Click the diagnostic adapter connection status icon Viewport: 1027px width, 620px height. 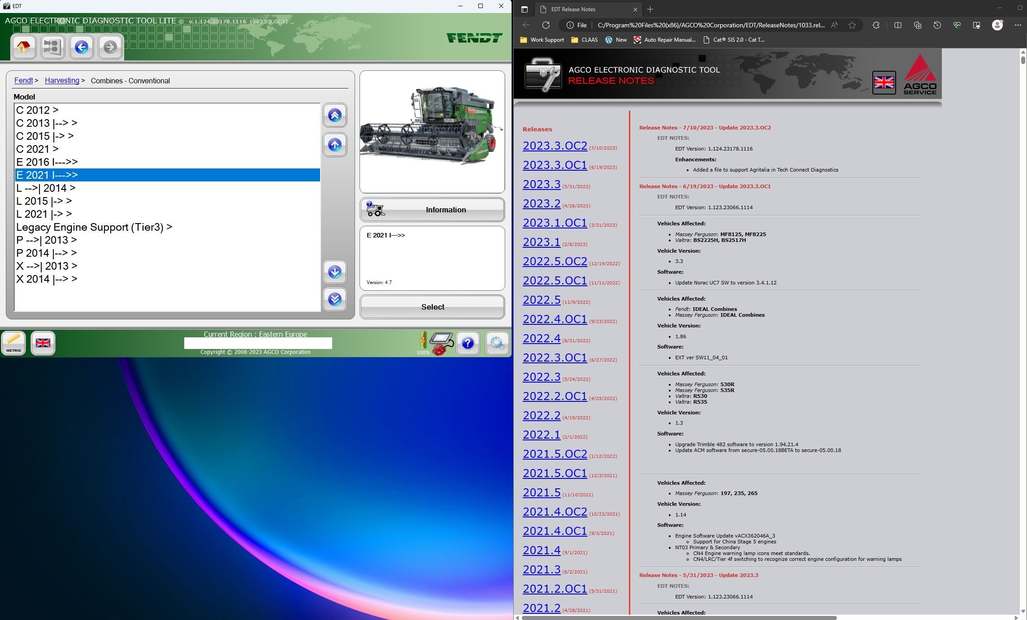[441, 343]
